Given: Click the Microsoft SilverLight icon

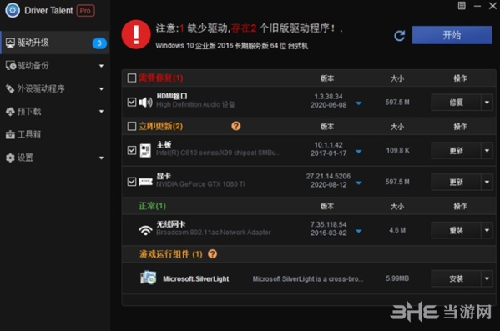Looking at the screenshot, I should tap(149, 278).
